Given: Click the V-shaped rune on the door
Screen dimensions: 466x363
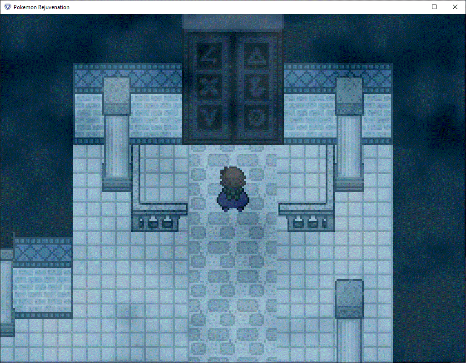Looking at the screenshot, I should (209, 117).
